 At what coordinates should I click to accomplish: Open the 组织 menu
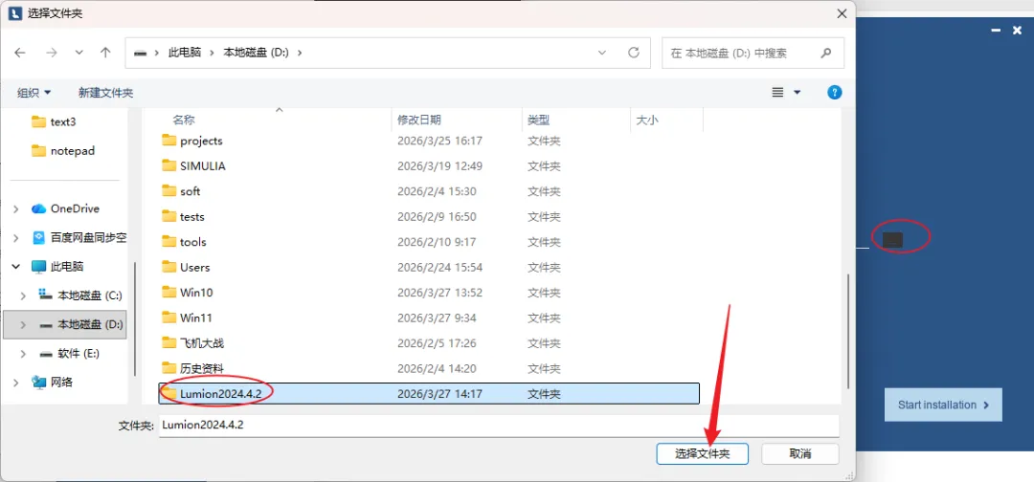(x=34, y=93)
